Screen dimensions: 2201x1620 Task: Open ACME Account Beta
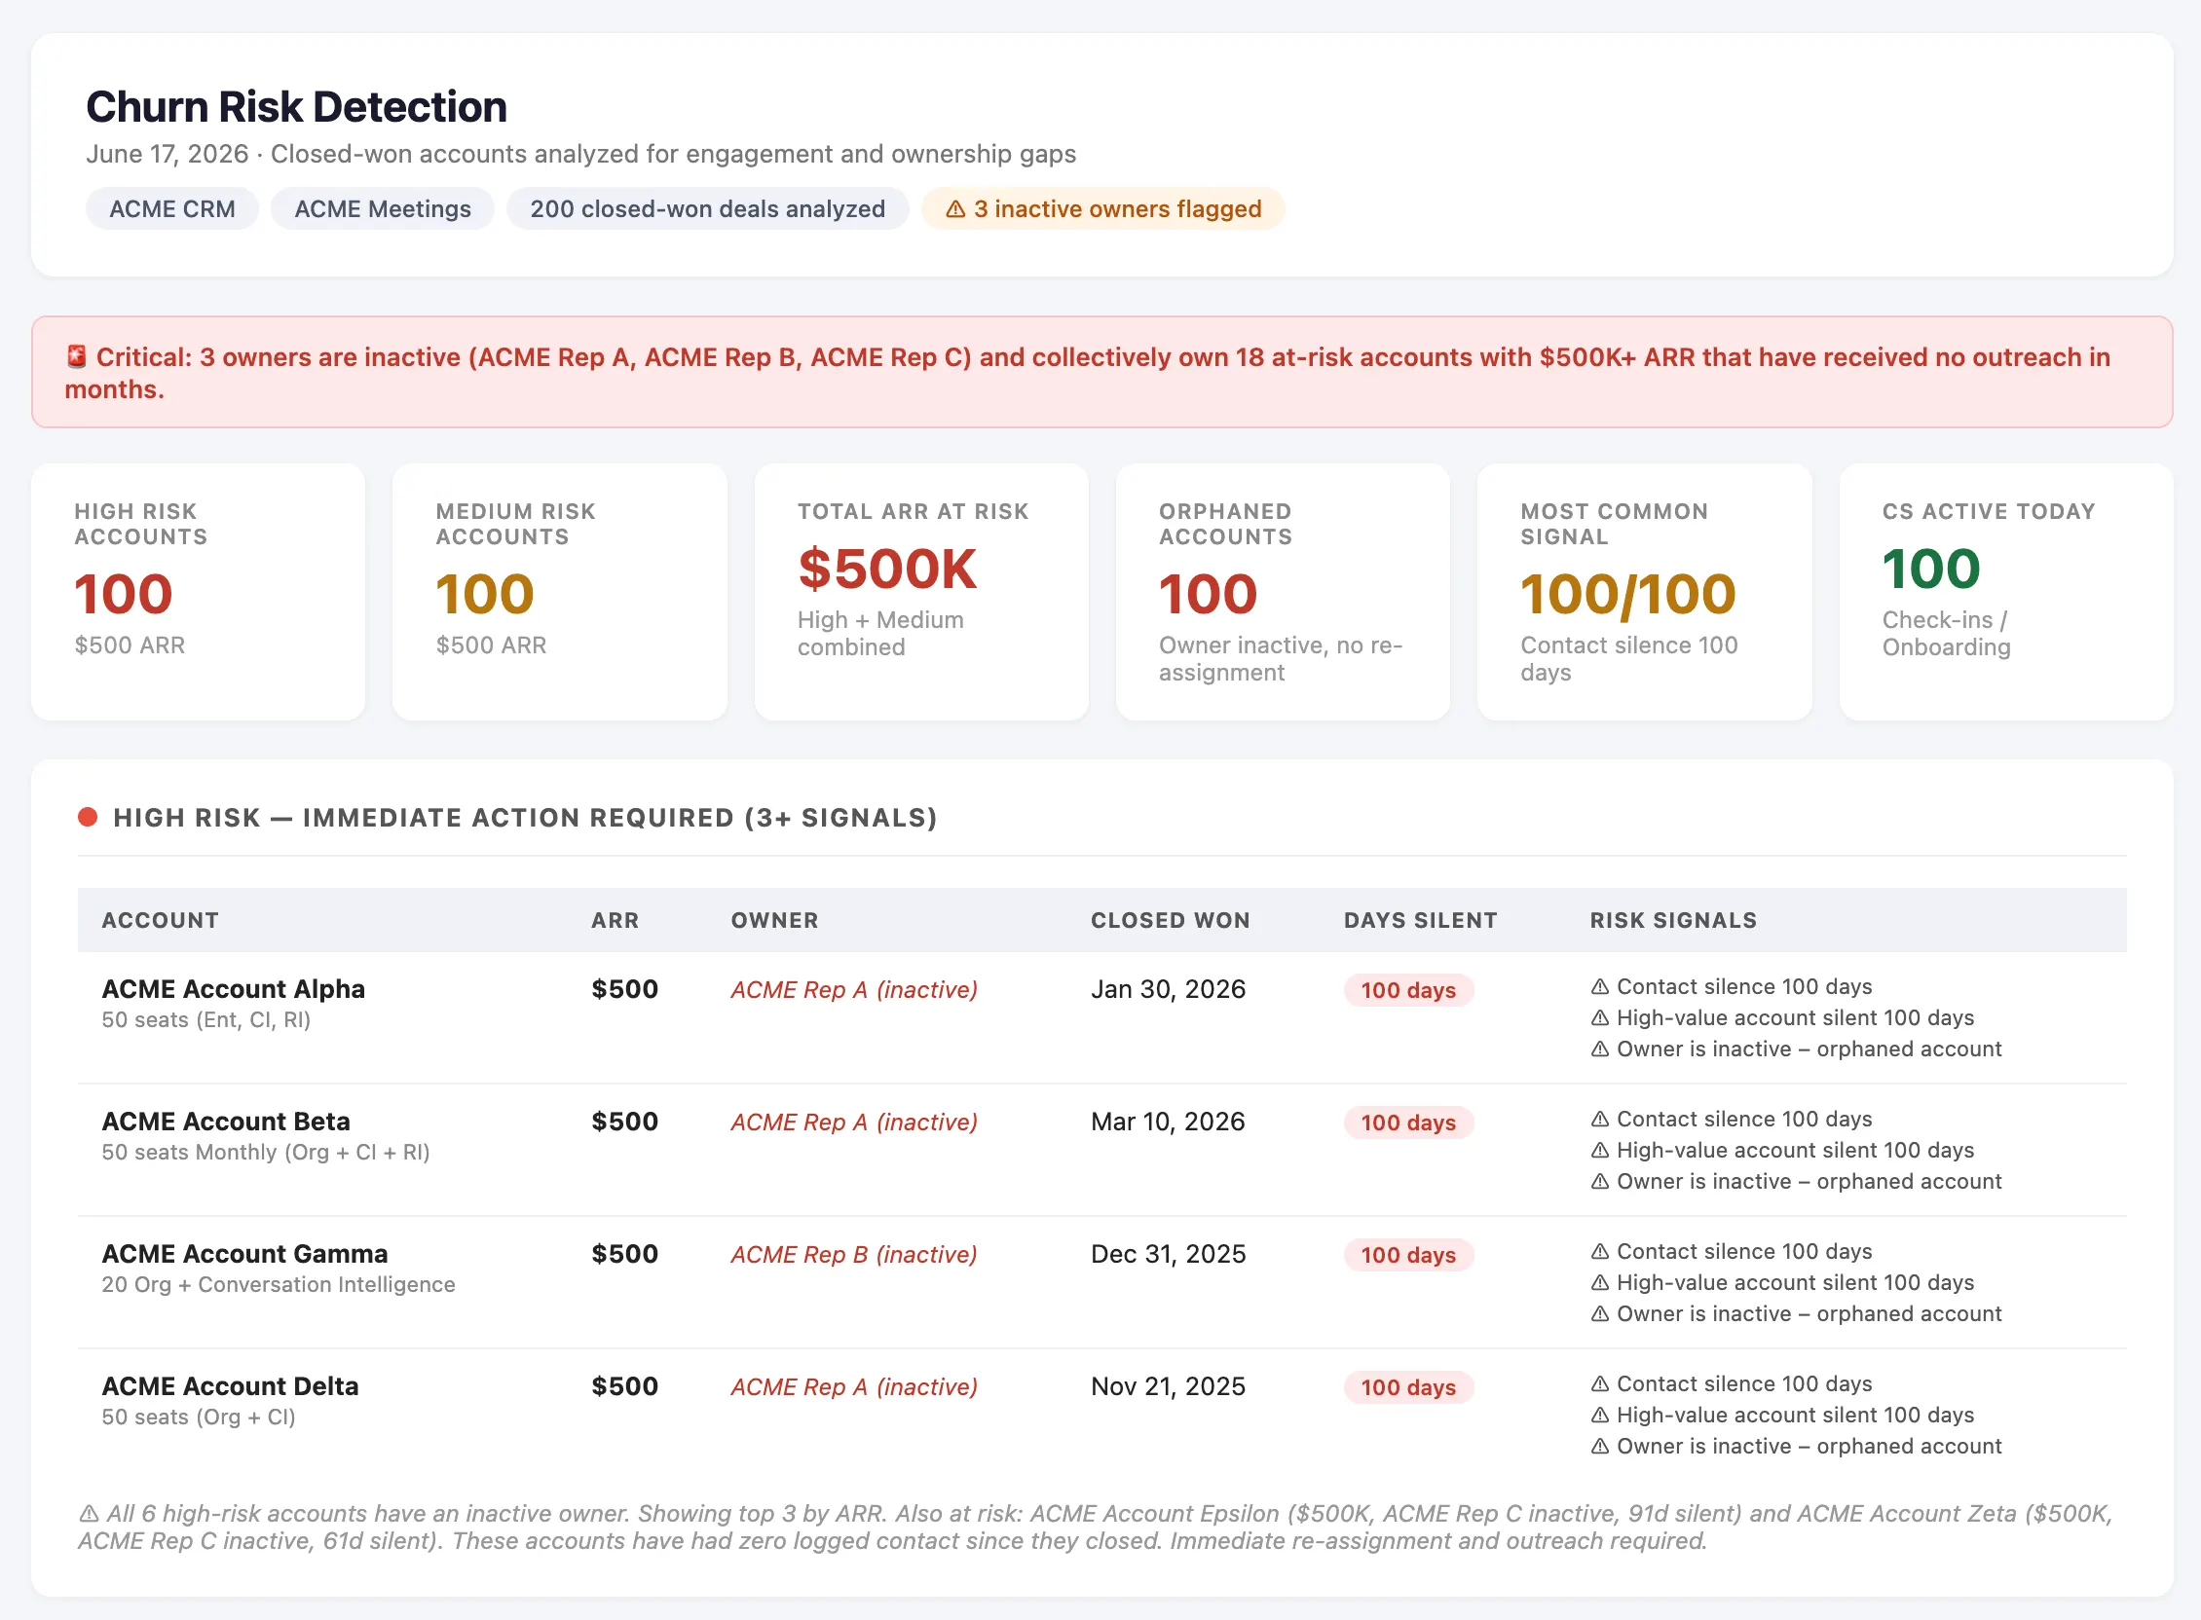point(226,1121)
